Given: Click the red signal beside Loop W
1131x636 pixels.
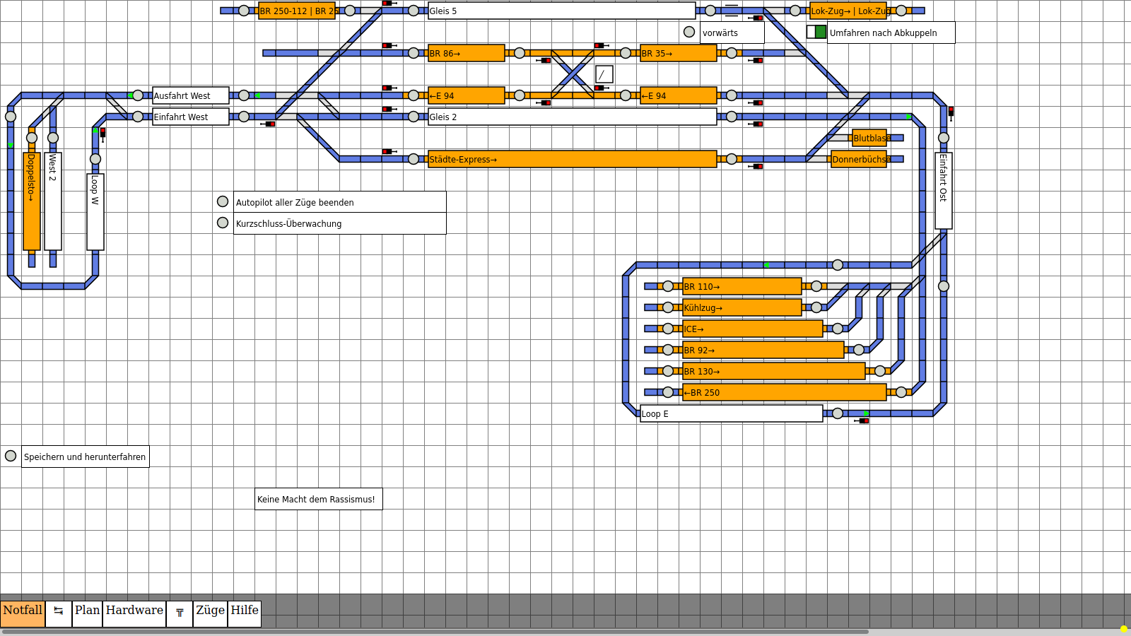Looking at the screenshot, I should click(x=102, y=133).
